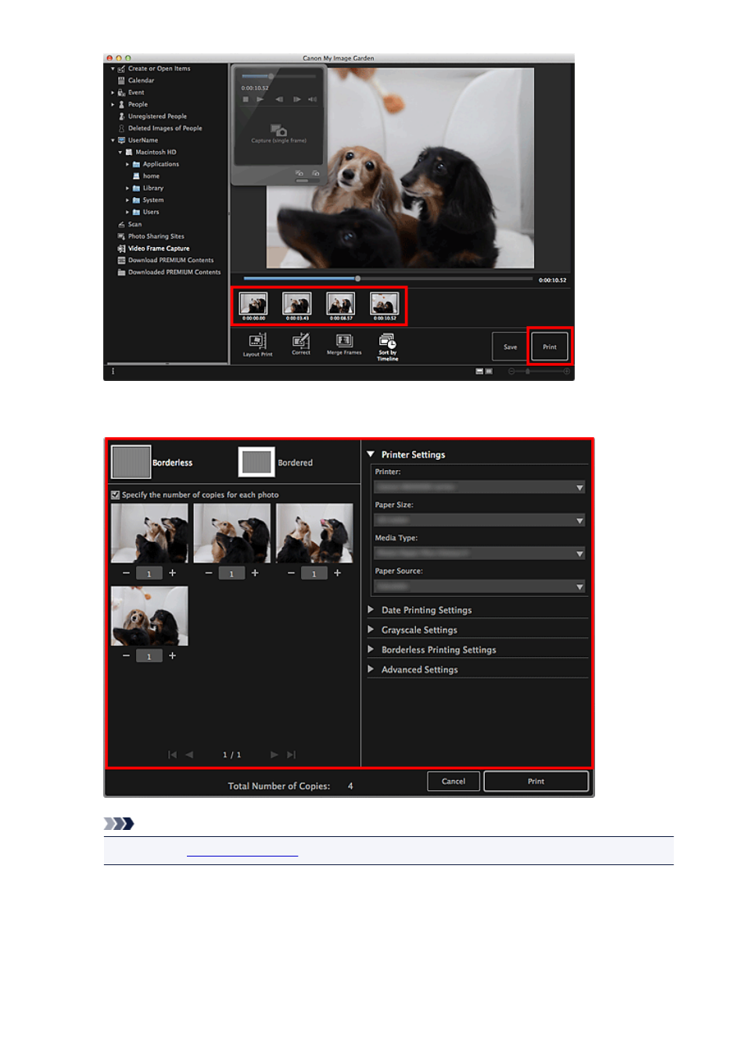This screenshot has height=1056, width=746.
Task: Click Print button next to Save
Action: tap(550, 347)
